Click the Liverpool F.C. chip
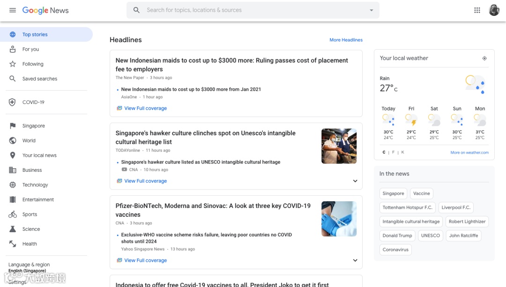The height and width of the screenshot is (287, 506). [456, 207]
